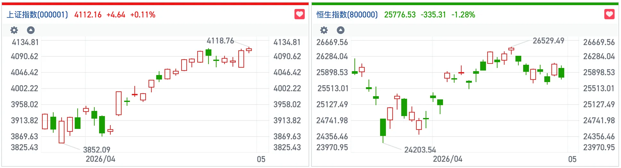The image size is (621, 168).
Task: Click the 26529.49 high annotation label
Action: pyautogui.click(x=548, y=41)
